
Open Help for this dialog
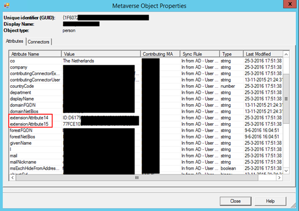pos(270,201)
